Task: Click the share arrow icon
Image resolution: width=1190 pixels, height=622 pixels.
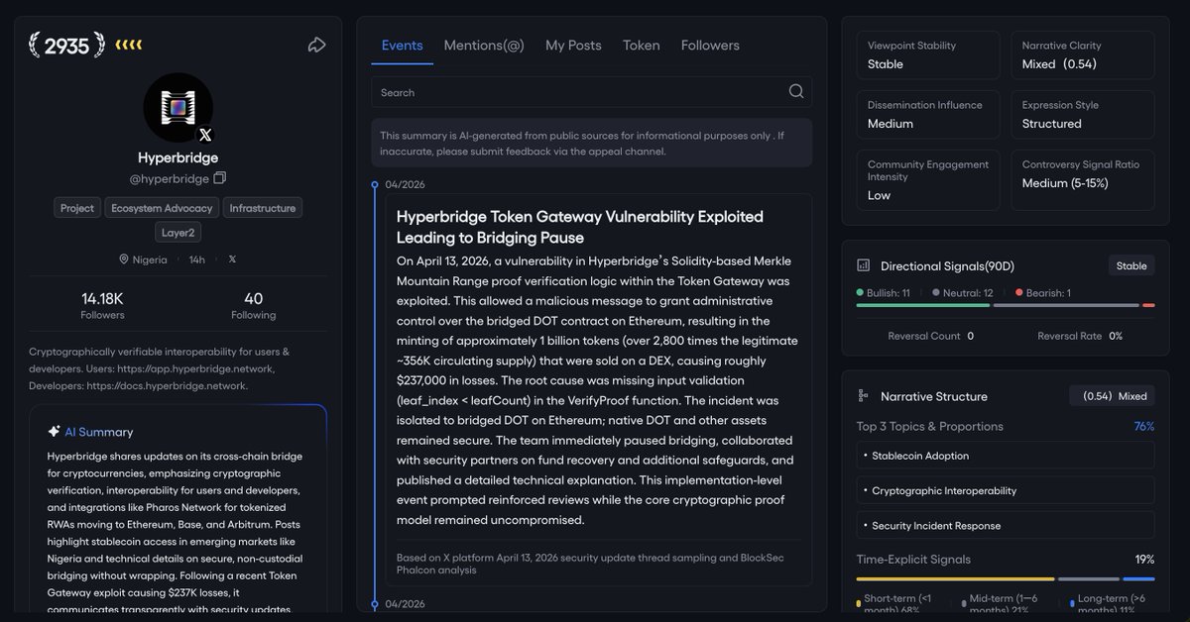Action: [x=316, y=45]
